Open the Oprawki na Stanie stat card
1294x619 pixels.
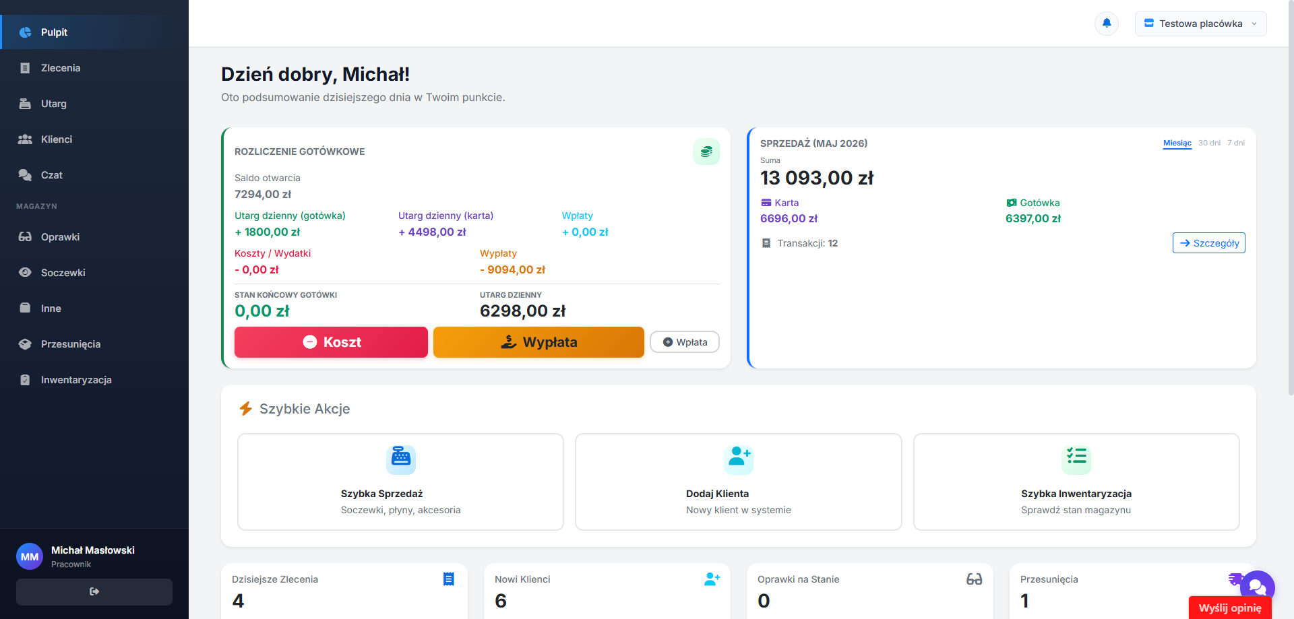tap(870, 591)
